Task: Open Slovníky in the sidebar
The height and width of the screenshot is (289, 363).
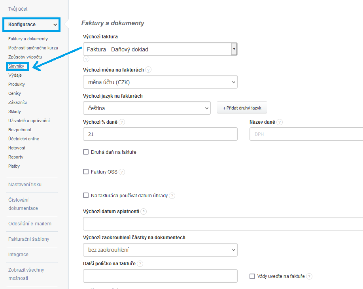Action: 16,66
